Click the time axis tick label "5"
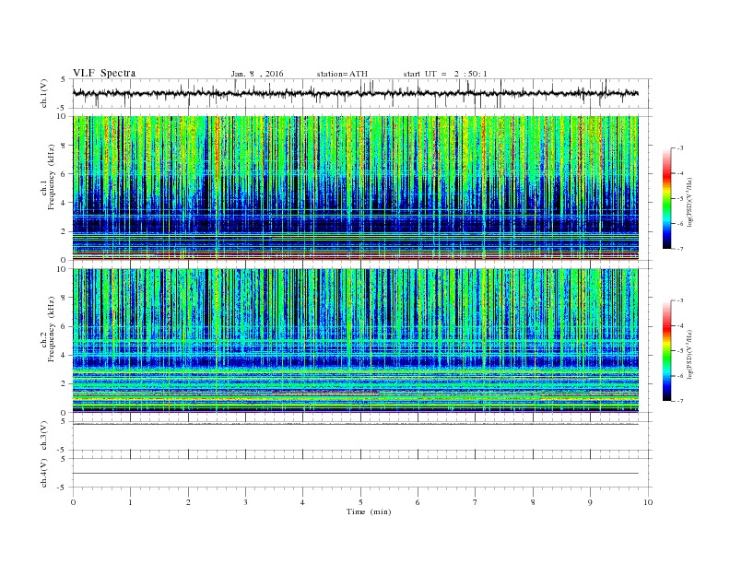 360,502
